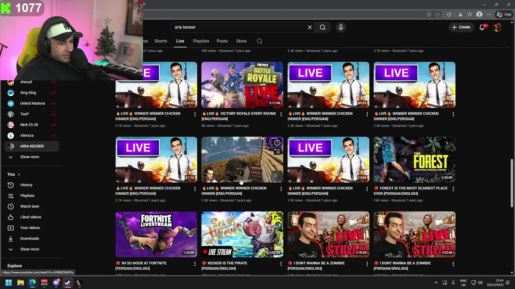Open TeeP subscription channel
This screenshot has width=515, height=289.
tap(31, 114)
